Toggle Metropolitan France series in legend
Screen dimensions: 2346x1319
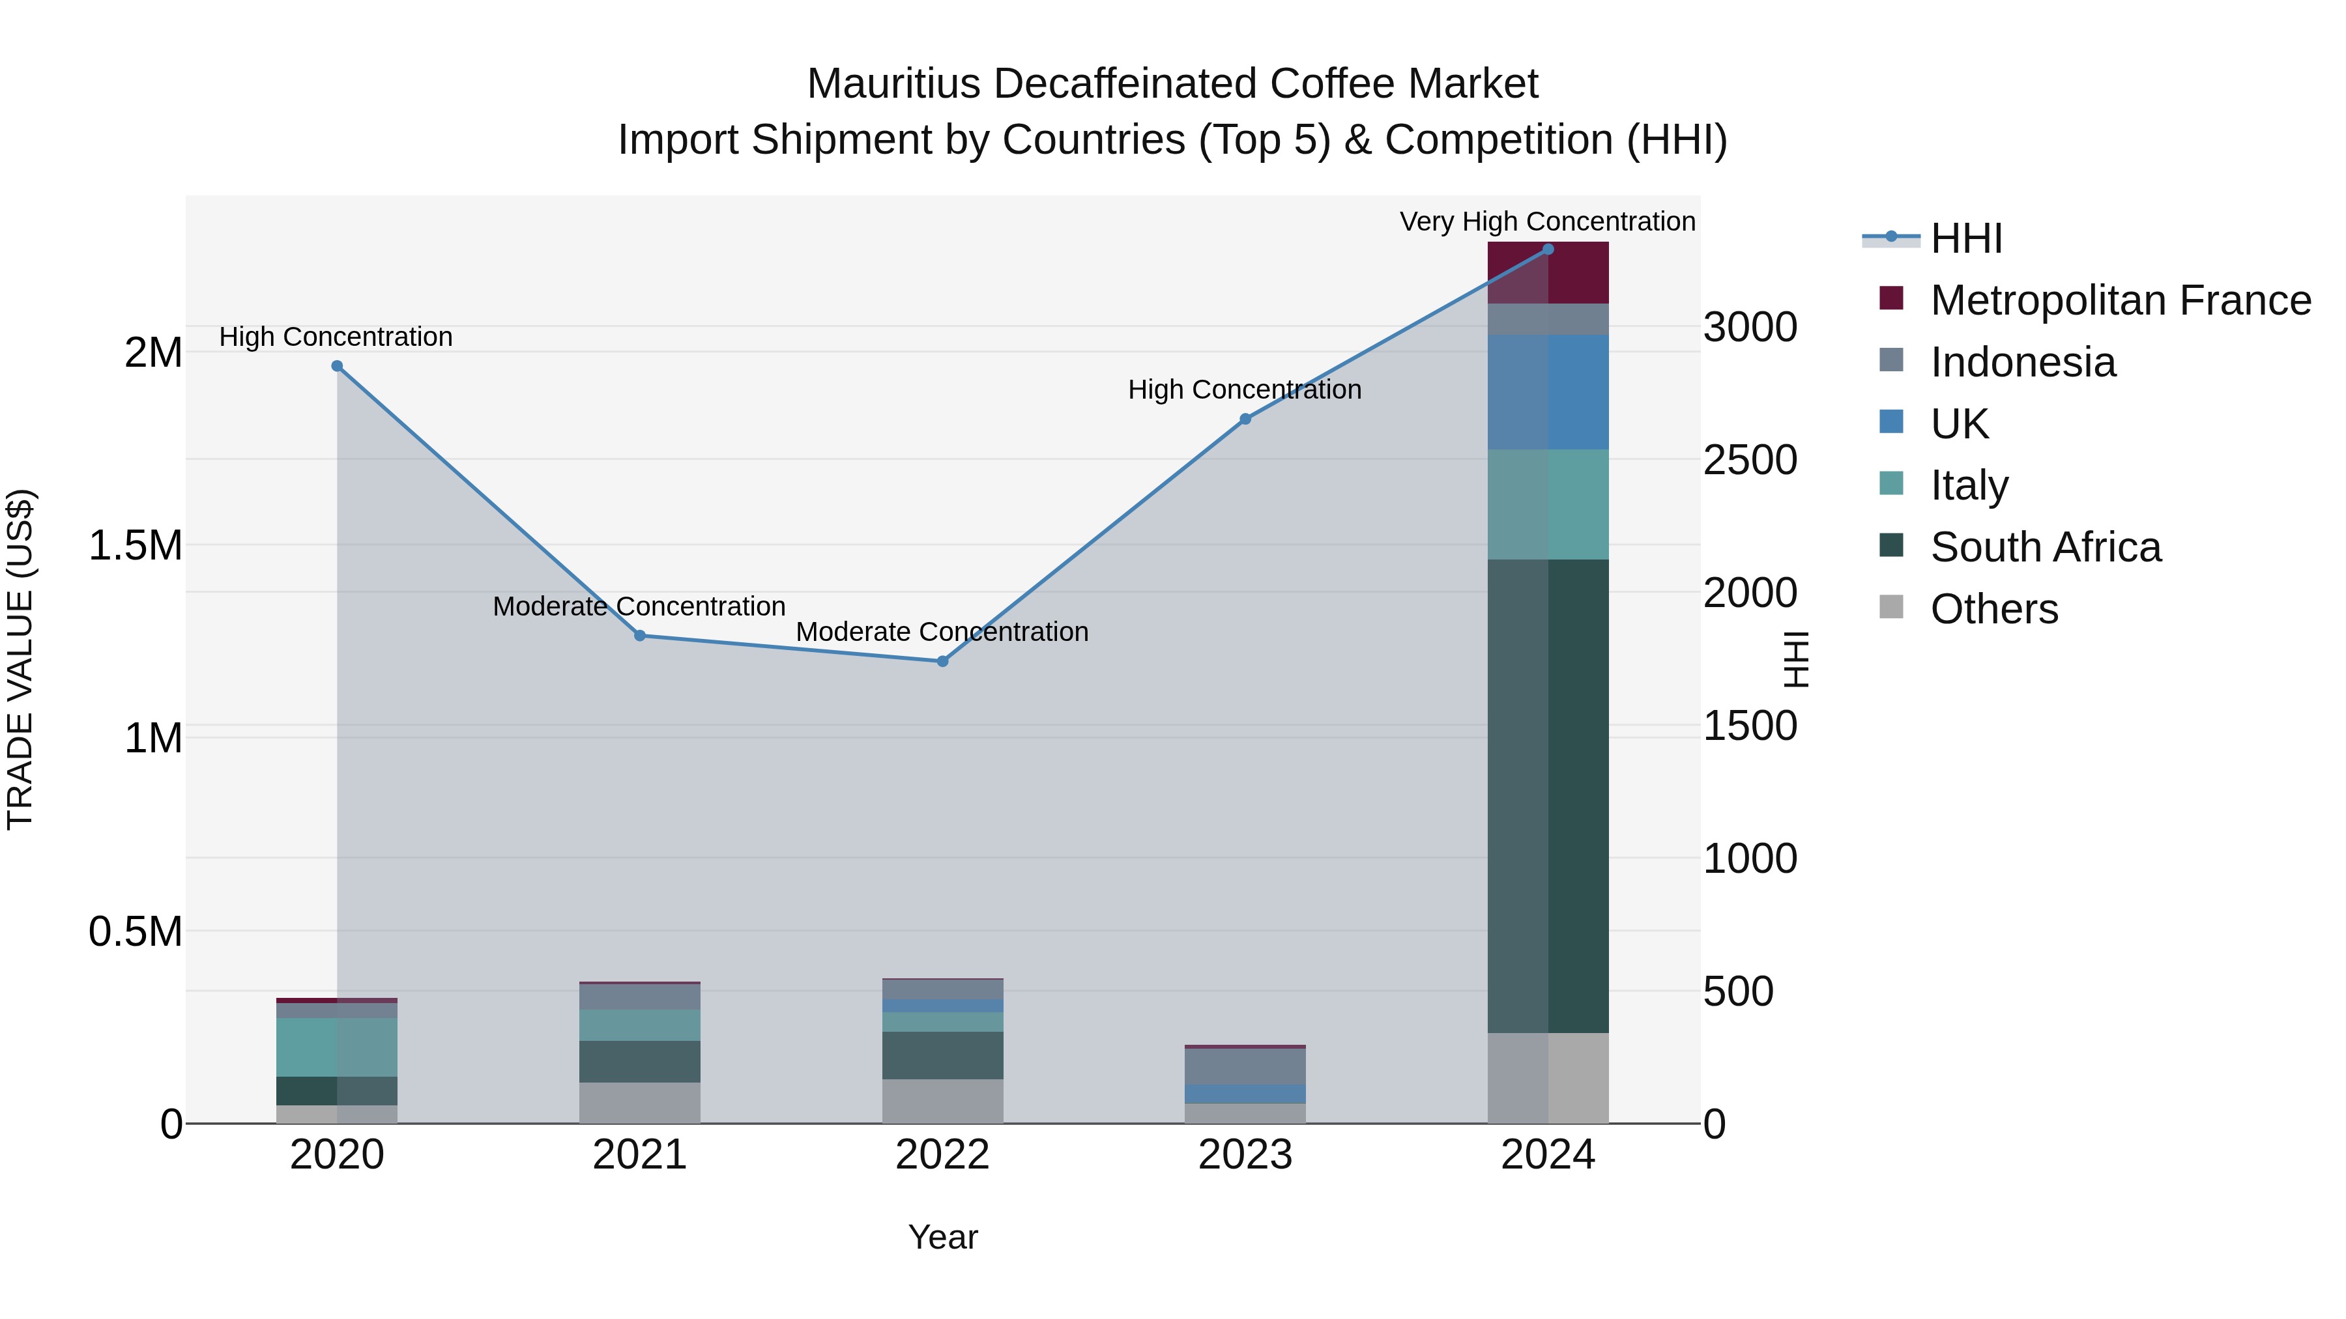(2094, 300)
